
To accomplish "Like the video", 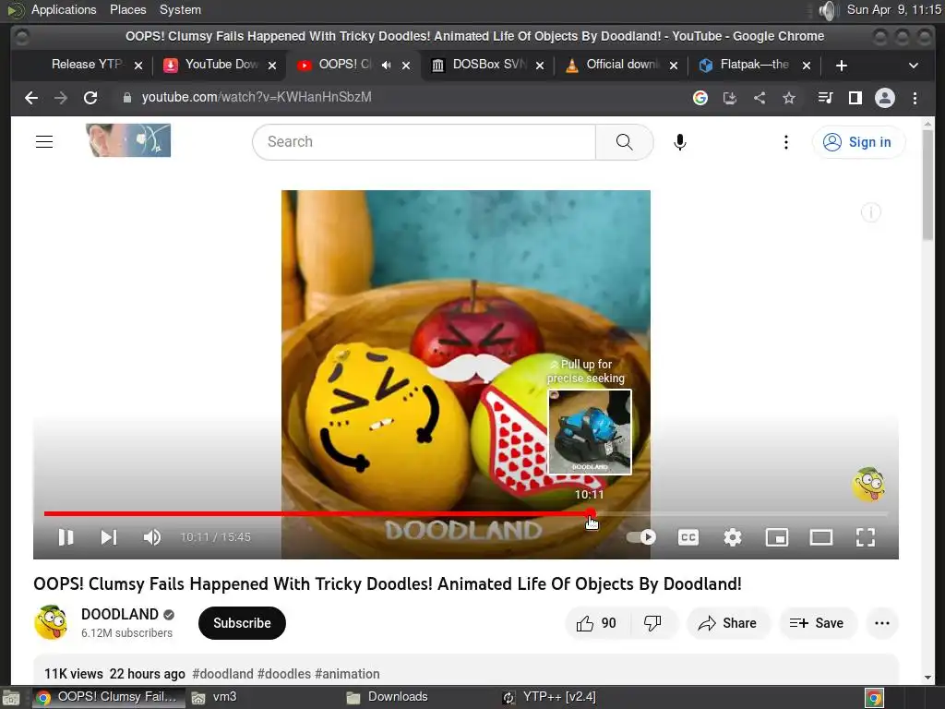I will click(597, 623).
